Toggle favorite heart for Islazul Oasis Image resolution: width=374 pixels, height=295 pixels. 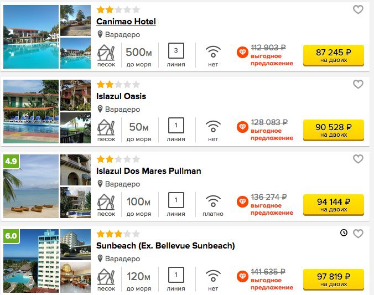(358, 84)
